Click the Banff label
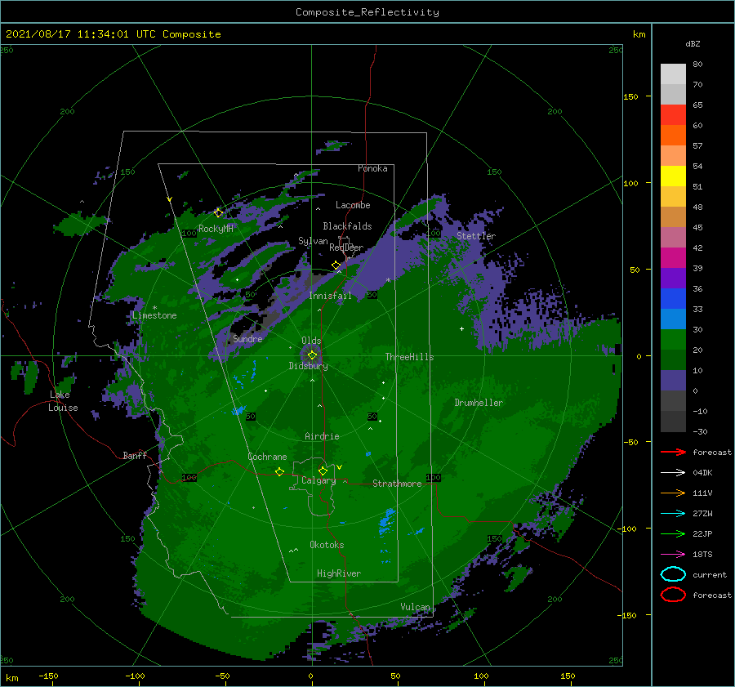 135,455
